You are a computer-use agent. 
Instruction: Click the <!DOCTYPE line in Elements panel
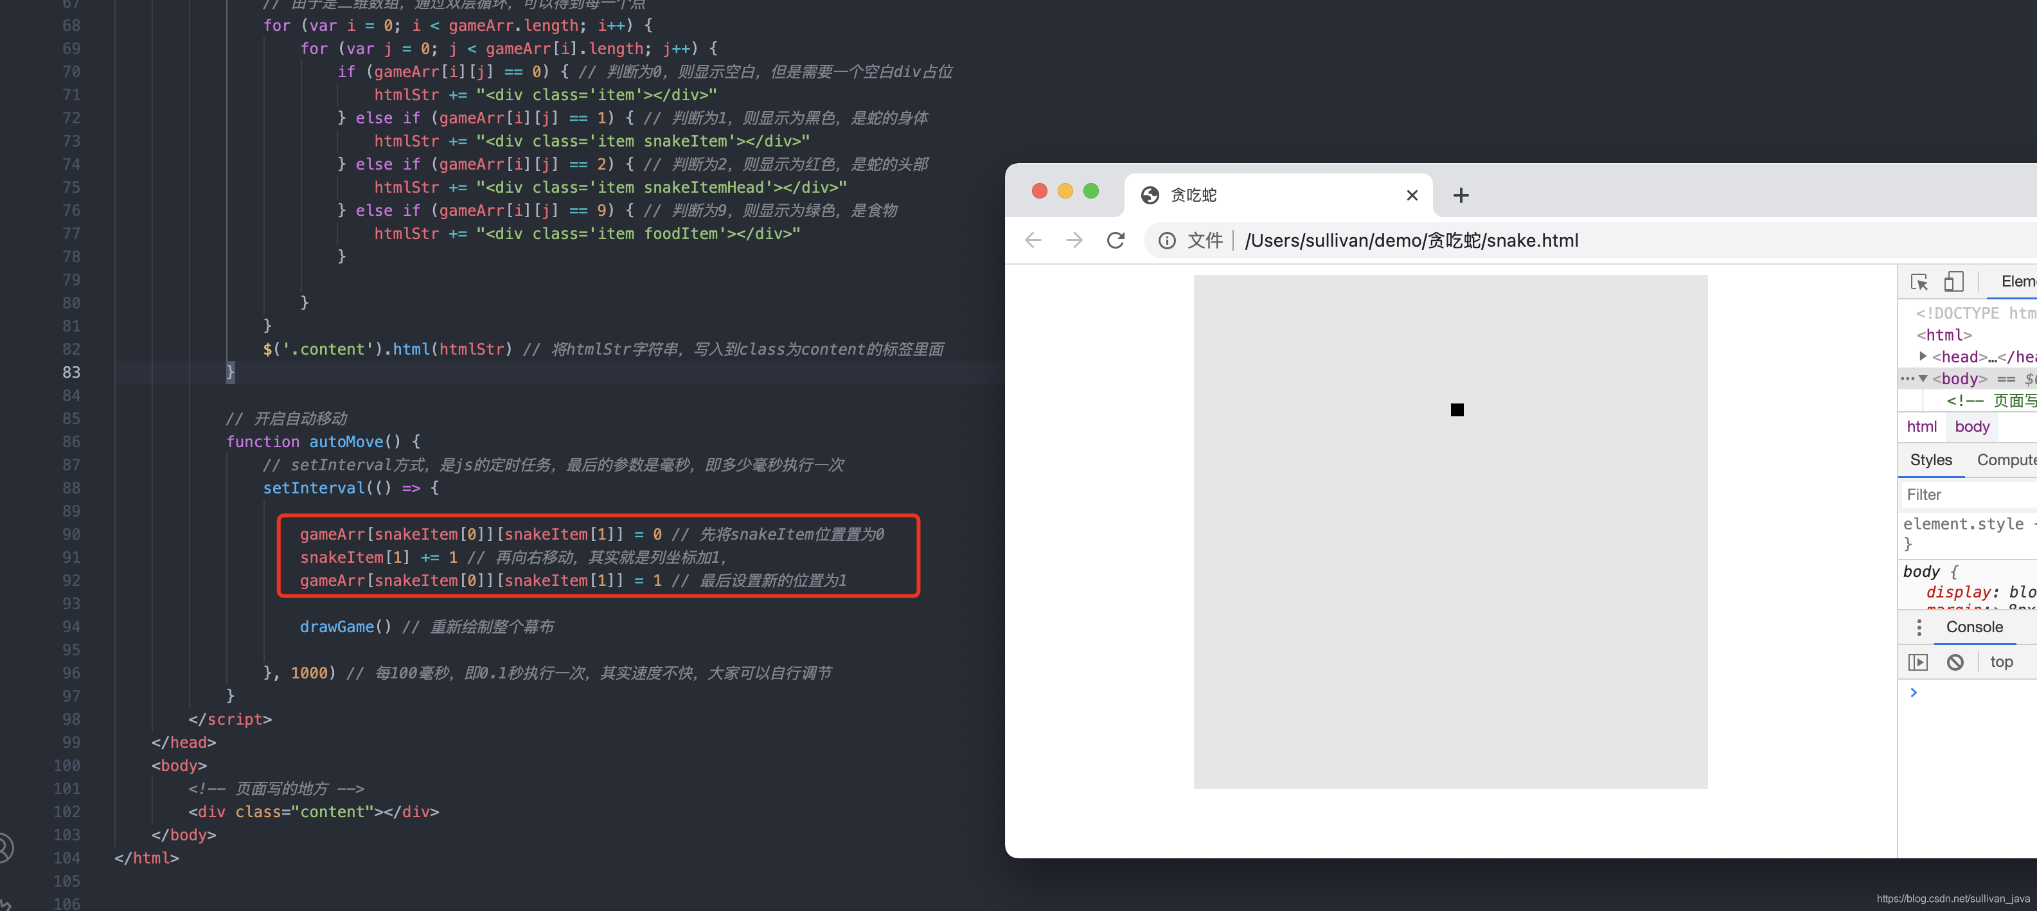tap(1975, 313)
